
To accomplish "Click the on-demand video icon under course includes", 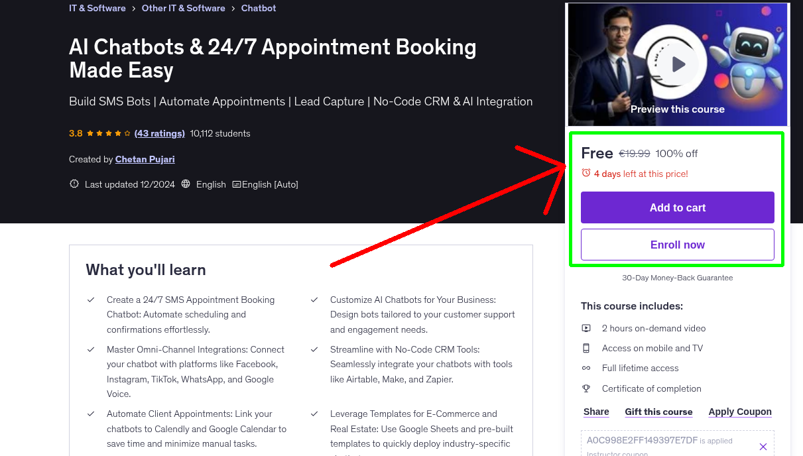I will 586,327.
